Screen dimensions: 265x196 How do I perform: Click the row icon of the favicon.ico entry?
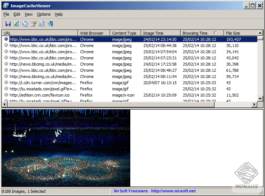pos(6,95)
